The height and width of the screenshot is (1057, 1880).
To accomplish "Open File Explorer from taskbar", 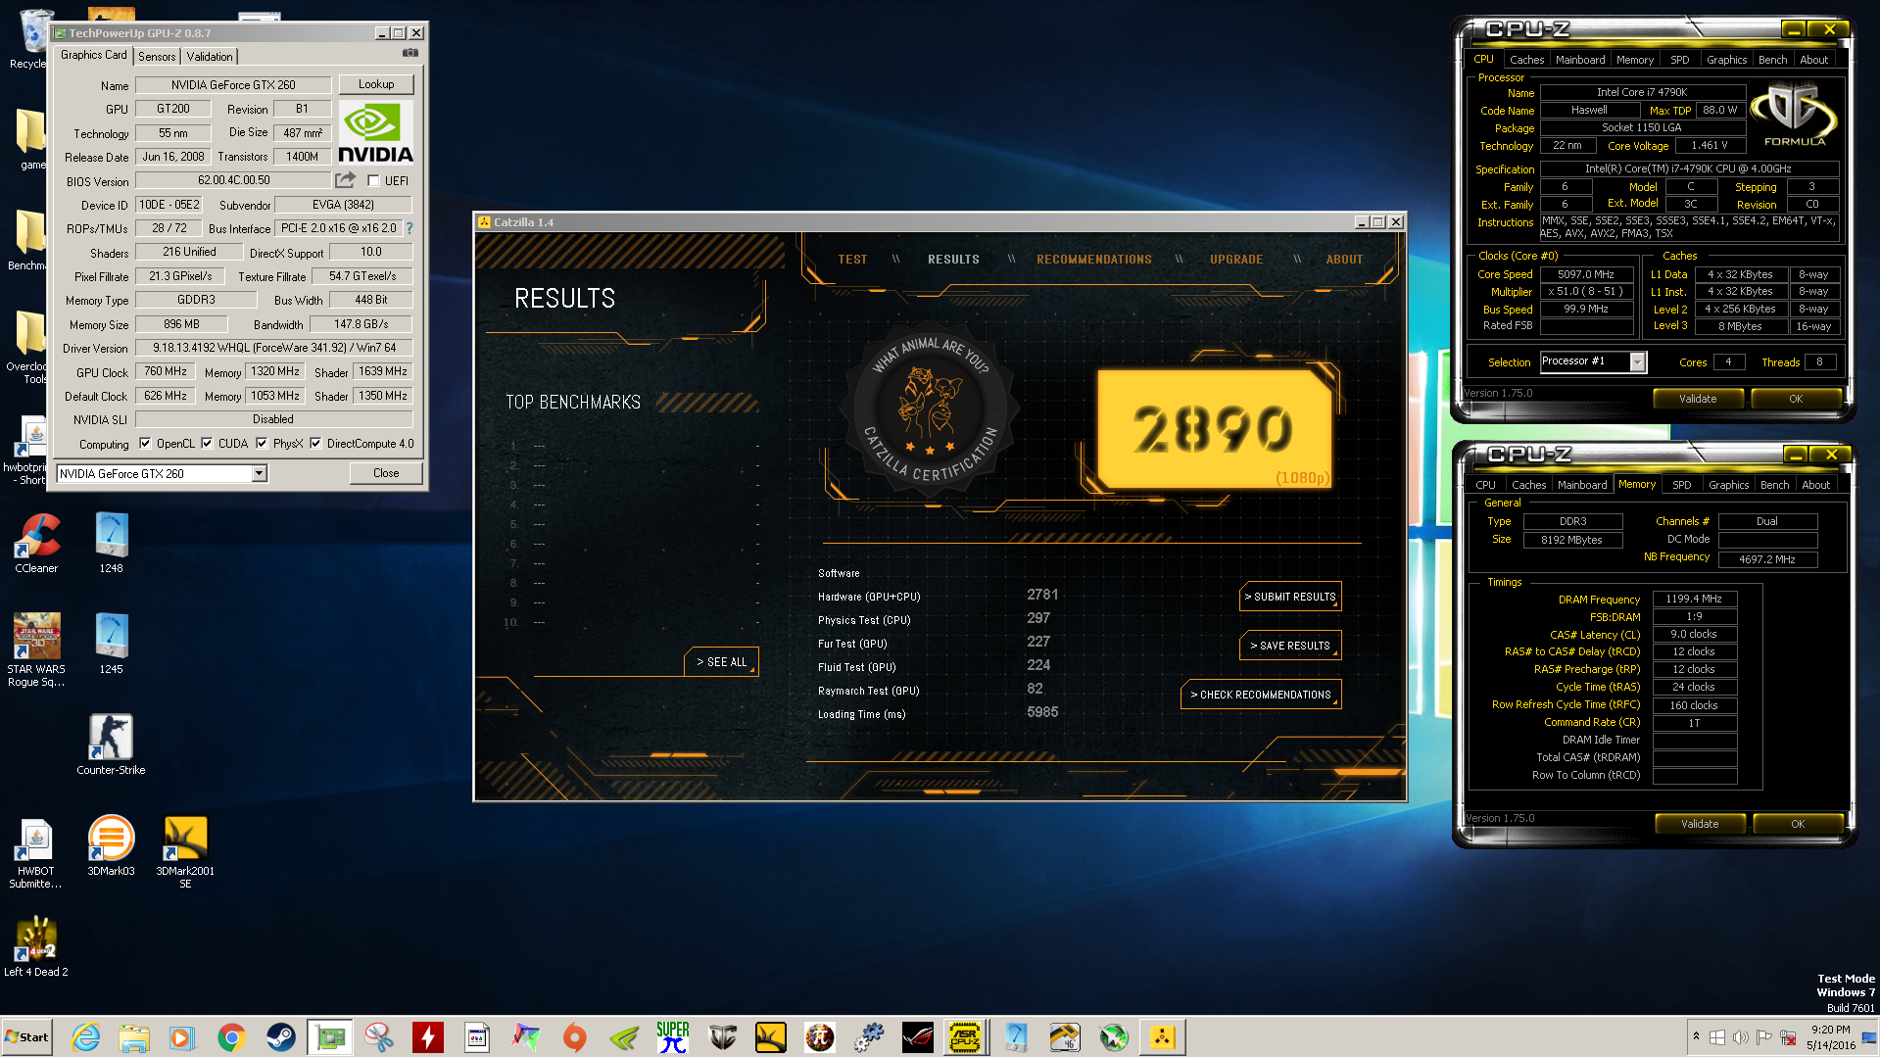I will pos(134,1037).
